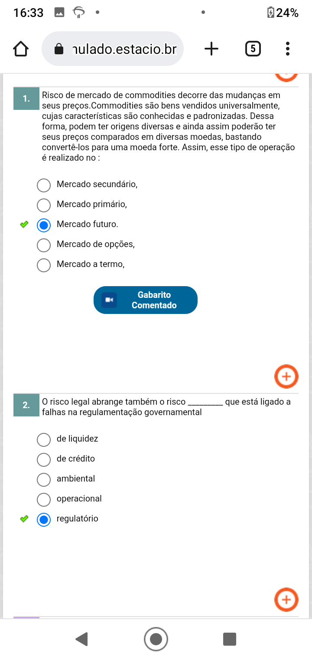Select the 'Mercado primário' option
Image resolution: width=312 pixels, height=660 pixels.
[x=44, y=205]
